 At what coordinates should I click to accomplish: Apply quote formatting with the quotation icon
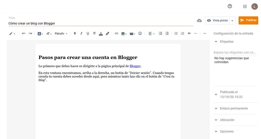pos(189,34)
